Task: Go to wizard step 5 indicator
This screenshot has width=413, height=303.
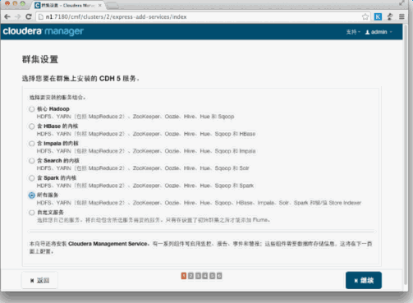Action: pyautogui.click(x=212, y=276)
